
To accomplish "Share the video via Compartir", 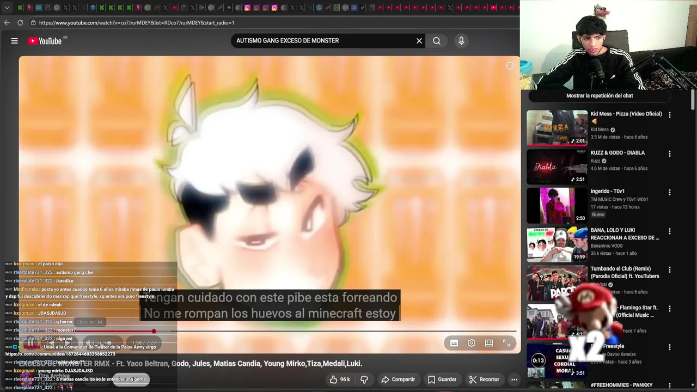I will coord(398,379).
